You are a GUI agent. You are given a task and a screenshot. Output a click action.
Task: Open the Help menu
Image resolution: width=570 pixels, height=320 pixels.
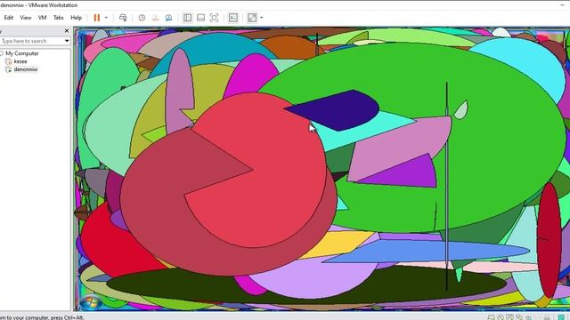pos(76,18)
